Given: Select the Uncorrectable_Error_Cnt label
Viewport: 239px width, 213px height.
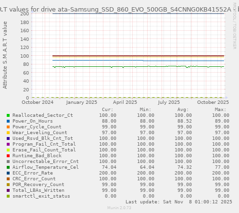Looking at the screenshot, I should (x=46, y=162).
